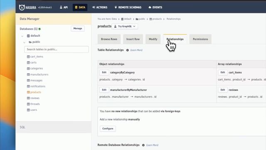Collapse the default database chevron
The height and width of the screenshot is (150, 266).
tap(22, 36)
